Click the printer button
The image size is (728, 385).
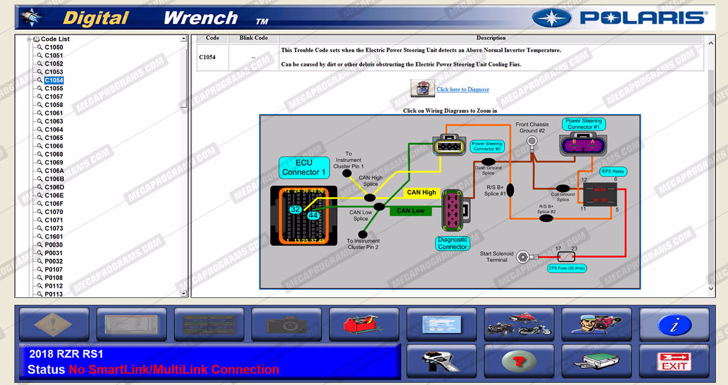[596, 361]
